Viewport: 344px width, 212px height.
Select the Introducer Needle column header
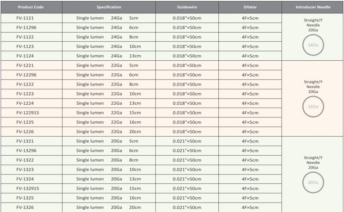pyautogui.click(x=313, y=7)
